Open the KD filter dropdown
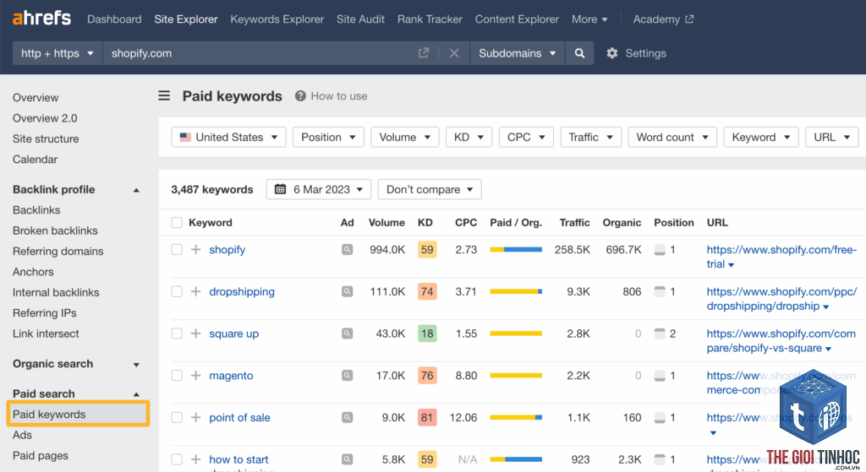The image size is (866, 472). click(469, 138)
